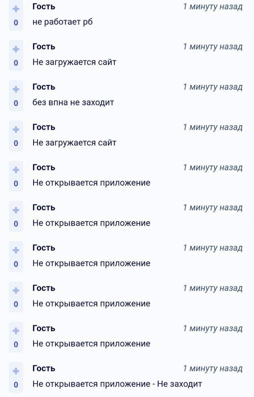Open "Гость" author above "без впна не заходит"
The height and width of the screenshot is (397, 254).
44,87
